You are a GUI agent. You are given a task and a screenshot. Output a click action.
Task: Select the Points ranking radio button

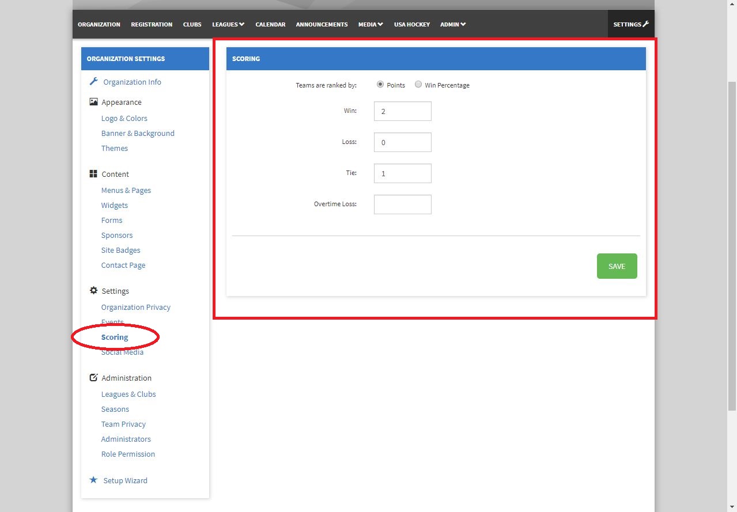(x=380, y=85)
